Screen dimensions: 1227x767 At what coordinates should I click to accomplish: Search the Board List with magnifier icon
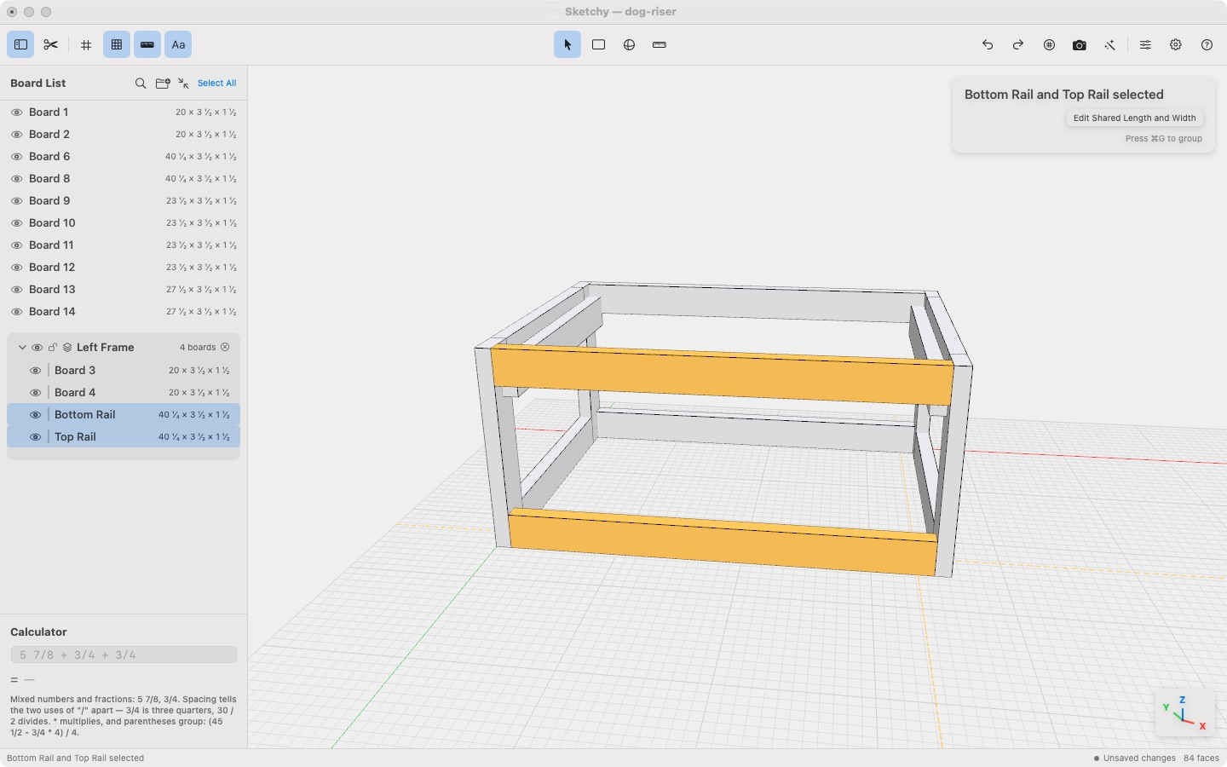click(x=141, y=83)
